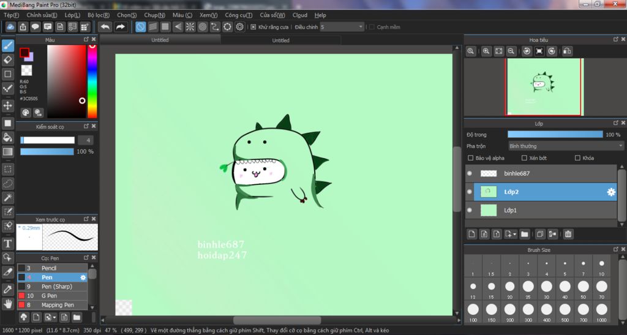Select the Text tool

tap(7, 243)
